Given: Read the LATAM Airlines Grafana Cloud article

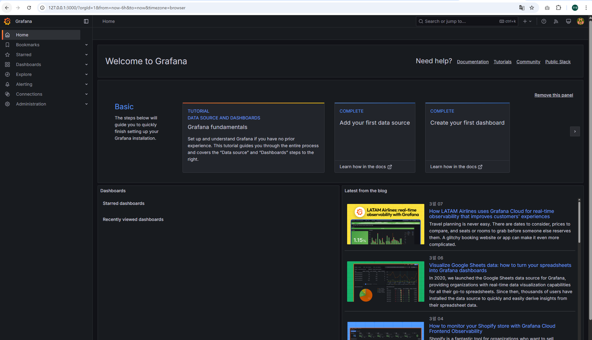Looking at the screenshot, I should [491, 214].
